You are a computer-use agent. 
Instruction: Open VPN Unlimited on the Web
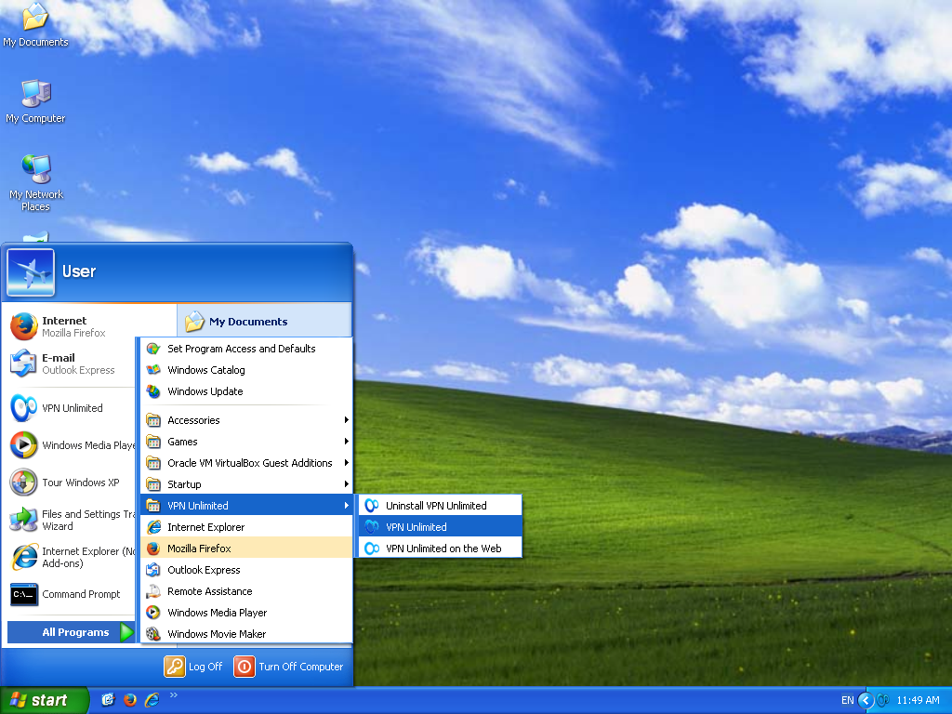pyautogui.click(x=440, y=549)
